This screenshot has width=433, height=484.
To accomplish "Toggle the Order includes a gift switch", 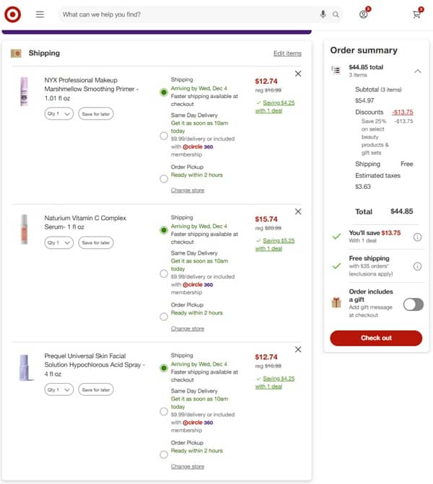I will (413, 304).
